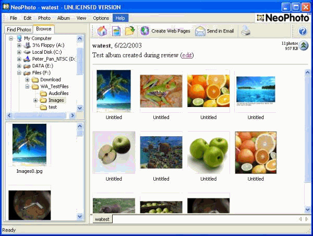
Task: Click the NeoPhoto title bar app icon
Action: 6,7
